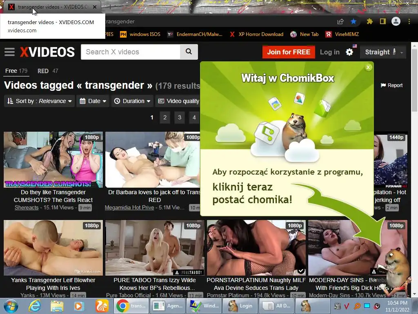Open the site hamburger menu
This screenshot has height=314, width=418.
[10, 52]
